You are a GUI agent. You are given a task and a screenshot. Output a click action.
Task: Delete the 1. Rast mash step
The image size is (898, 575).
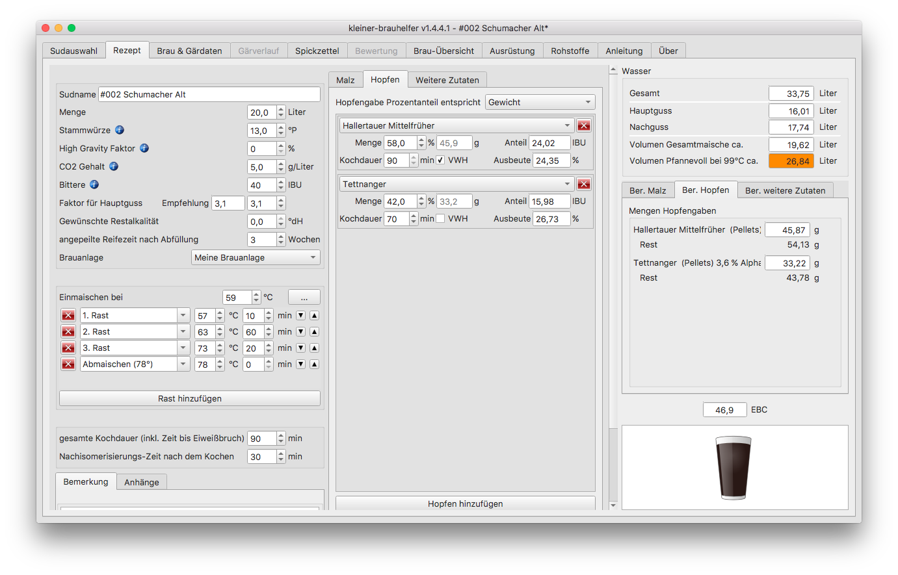tap(68, 315)
